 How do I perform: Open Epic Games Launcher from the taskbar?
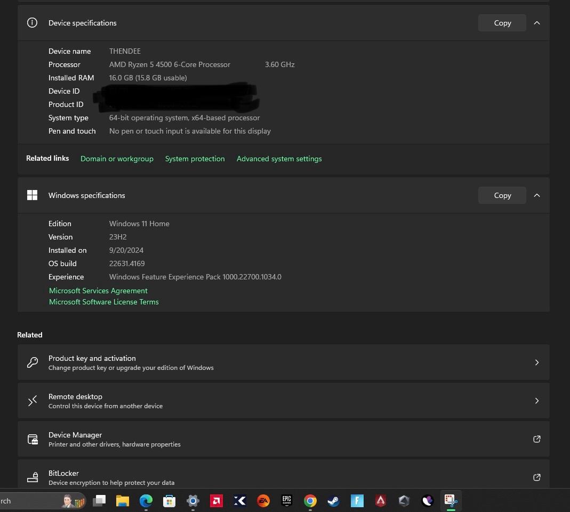click(x=287, y=501)
